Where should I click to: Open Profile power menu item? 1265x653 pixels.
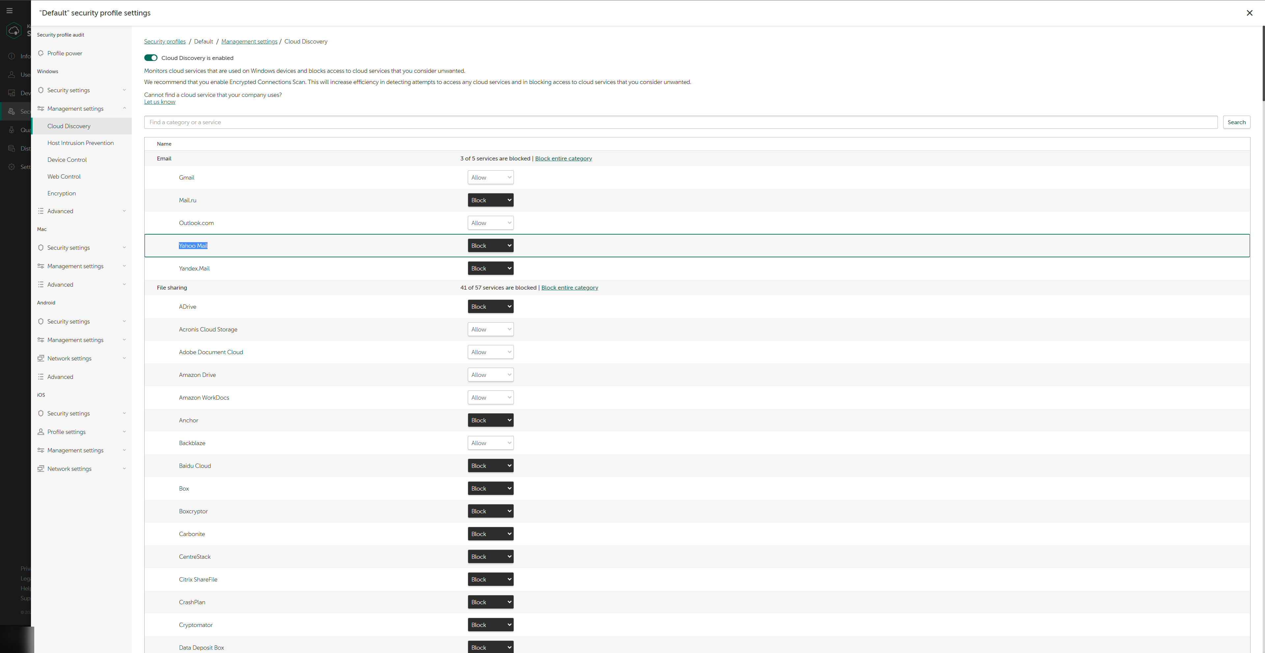(81, 53)
